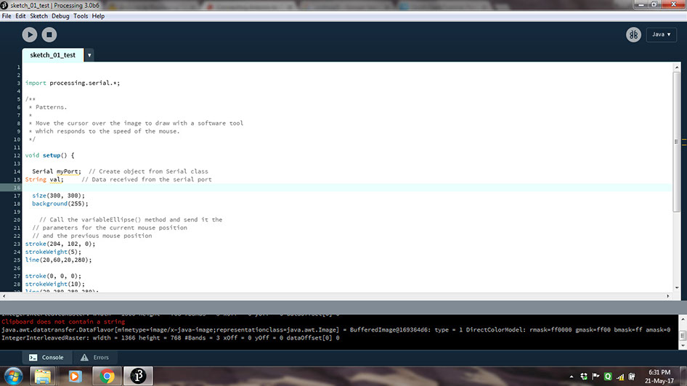Image resolution: width=687 pixels, height=386 pixels.
Task: Click the Processing logo in the title bar
Action: click(4, 5)
